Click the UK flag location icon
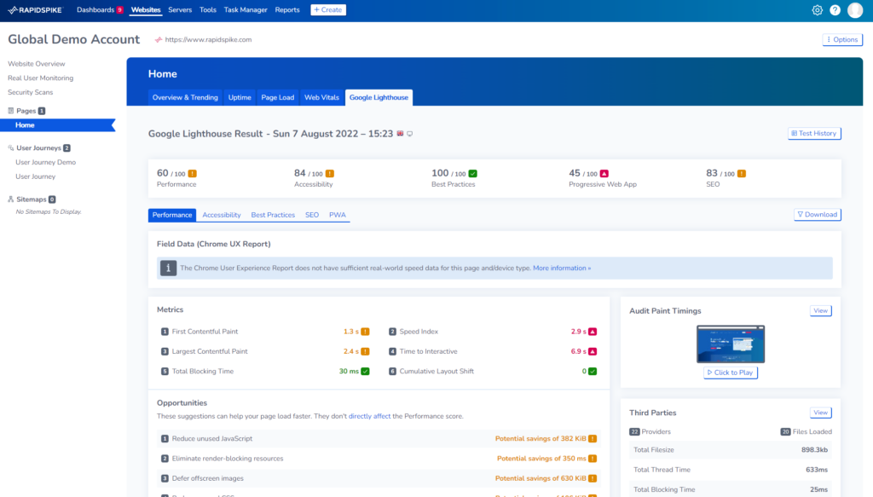The height and width of the screenshot is (497, 873). [x=400, y=134]
